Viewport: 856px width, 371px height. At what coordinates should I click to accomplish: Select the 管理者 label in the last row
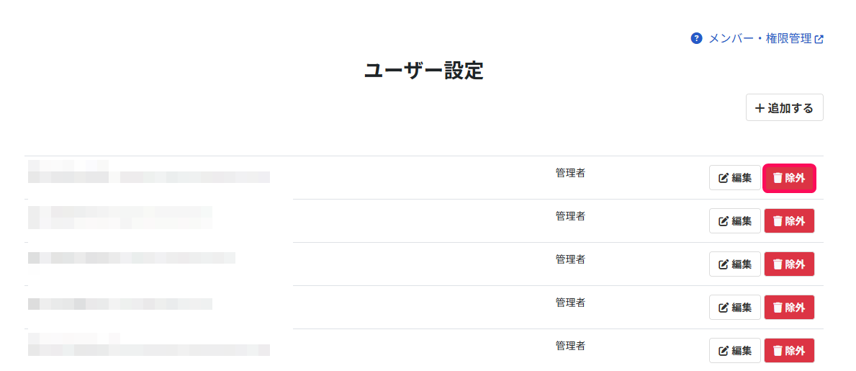click(x=570, y=345)
